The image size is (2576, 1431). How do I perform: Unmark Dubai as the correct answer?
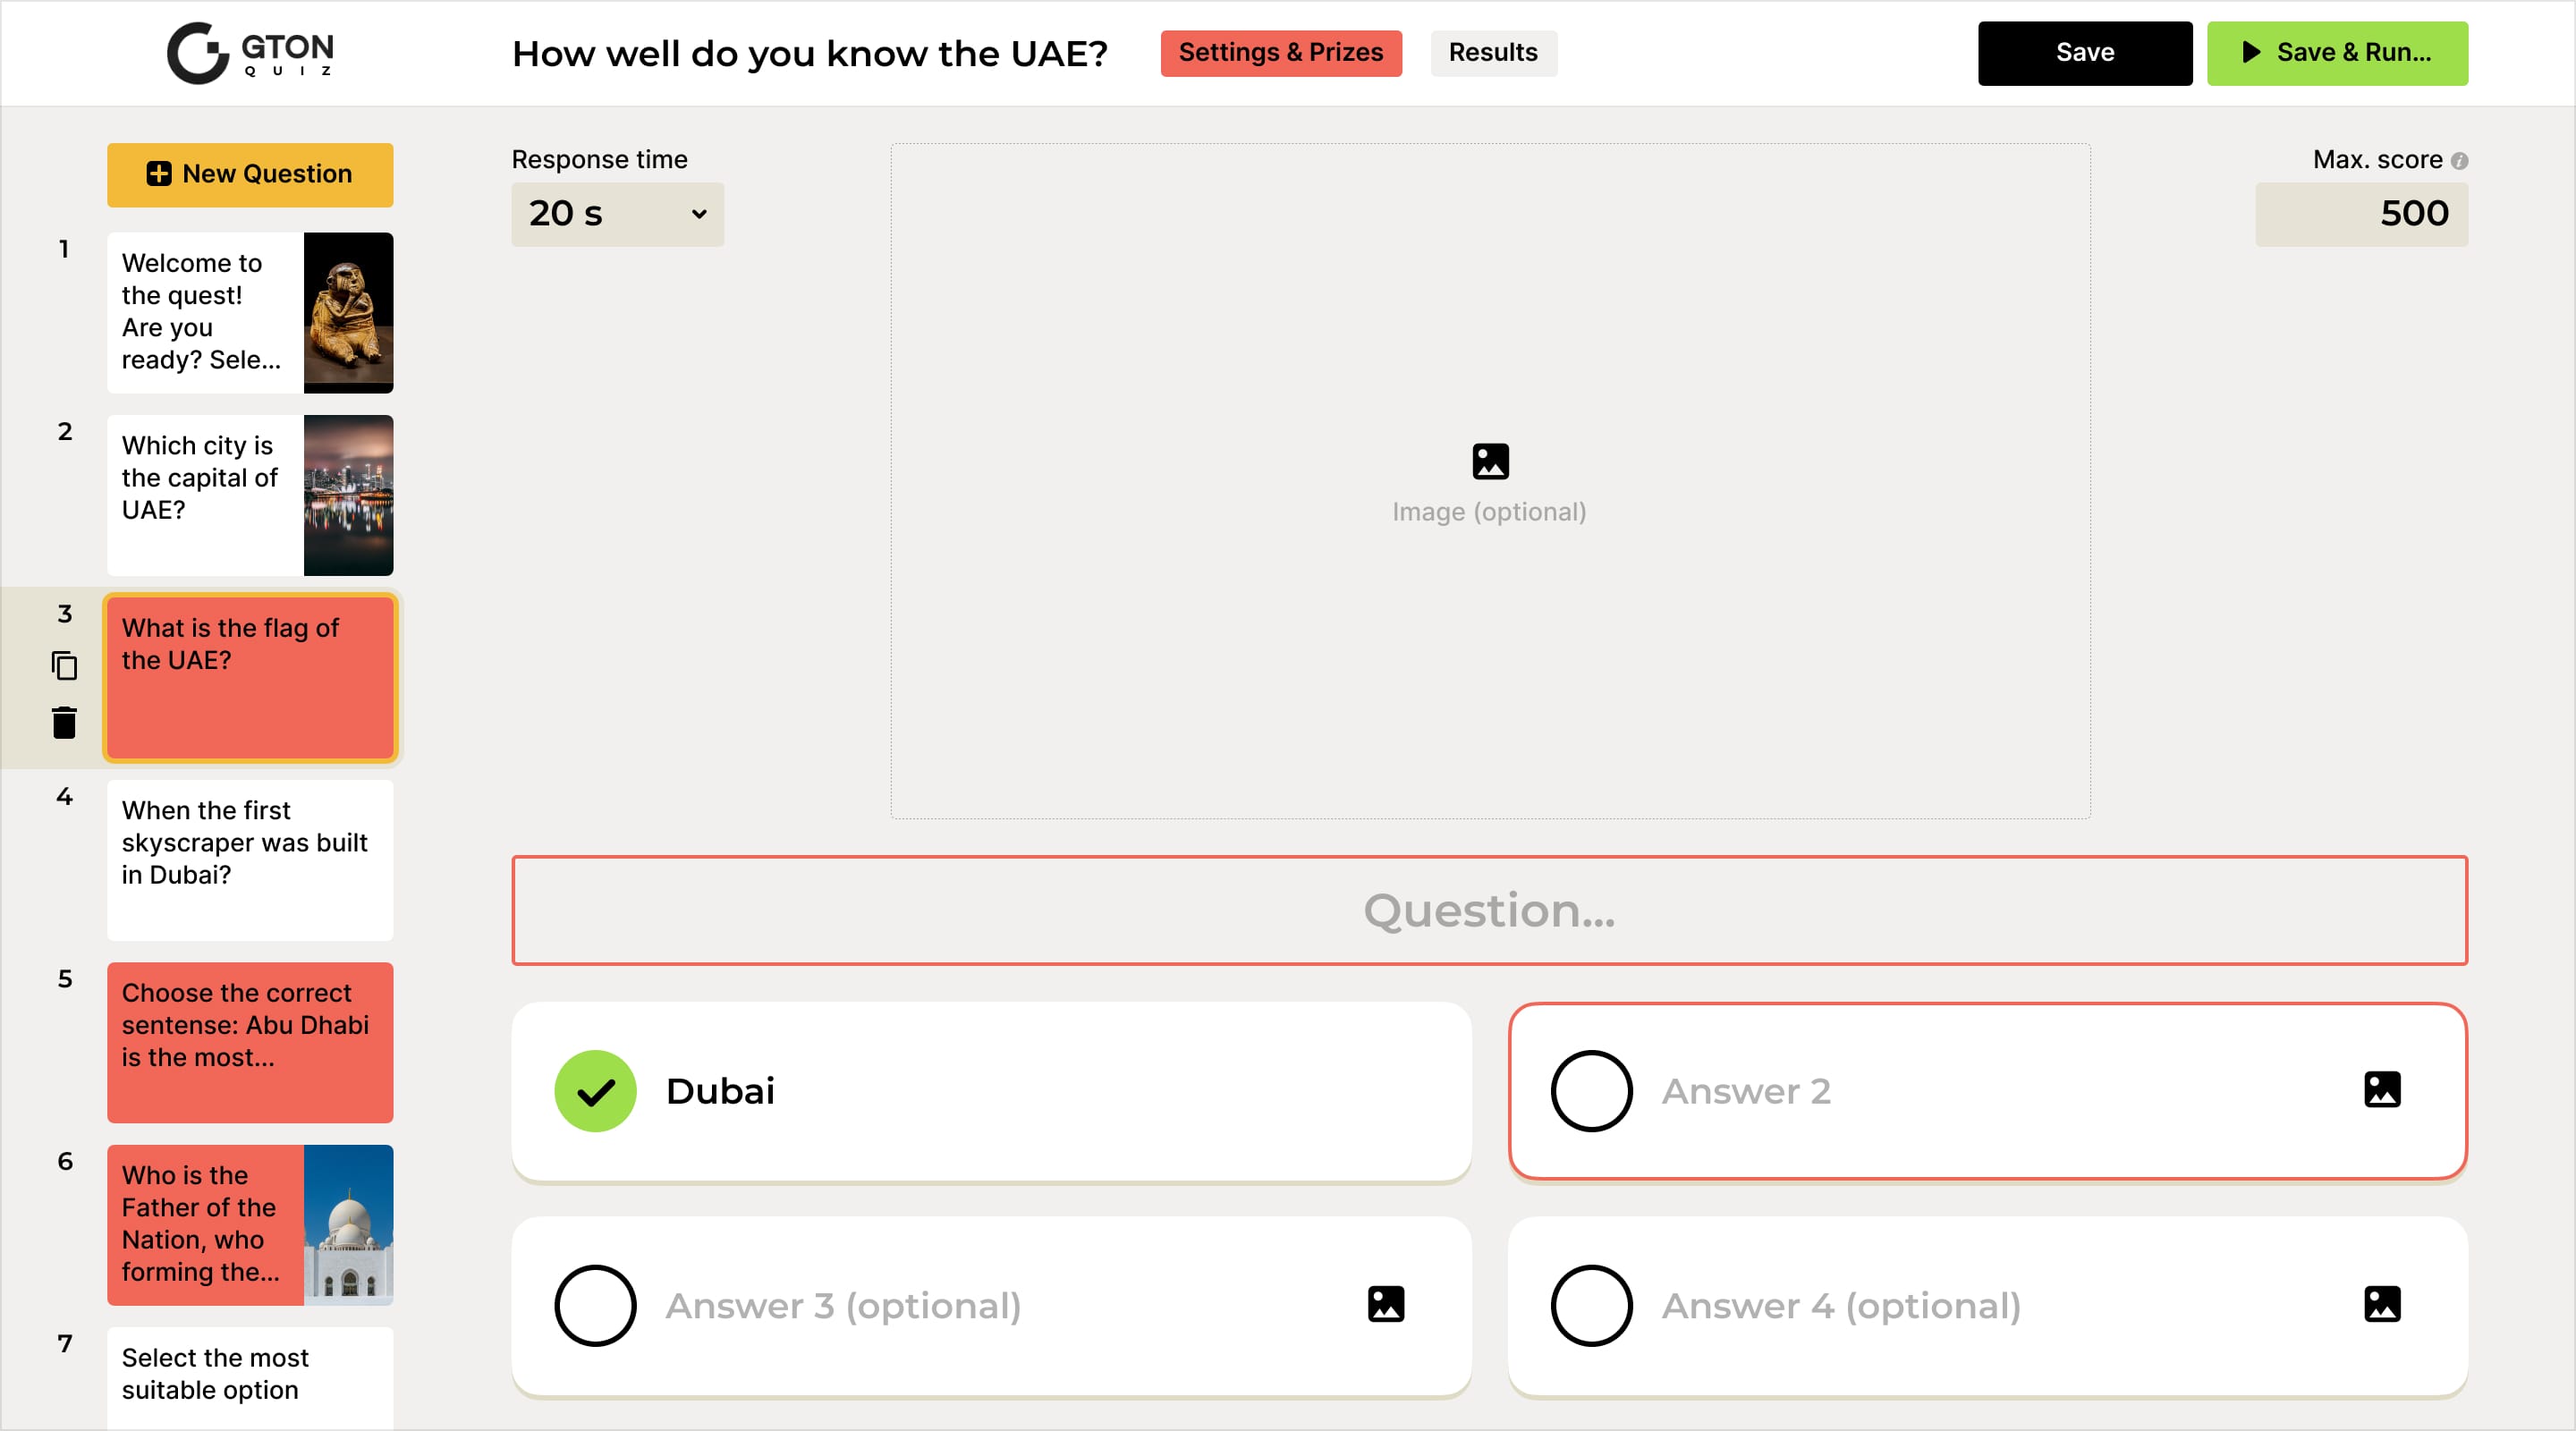click(595, 1090)
